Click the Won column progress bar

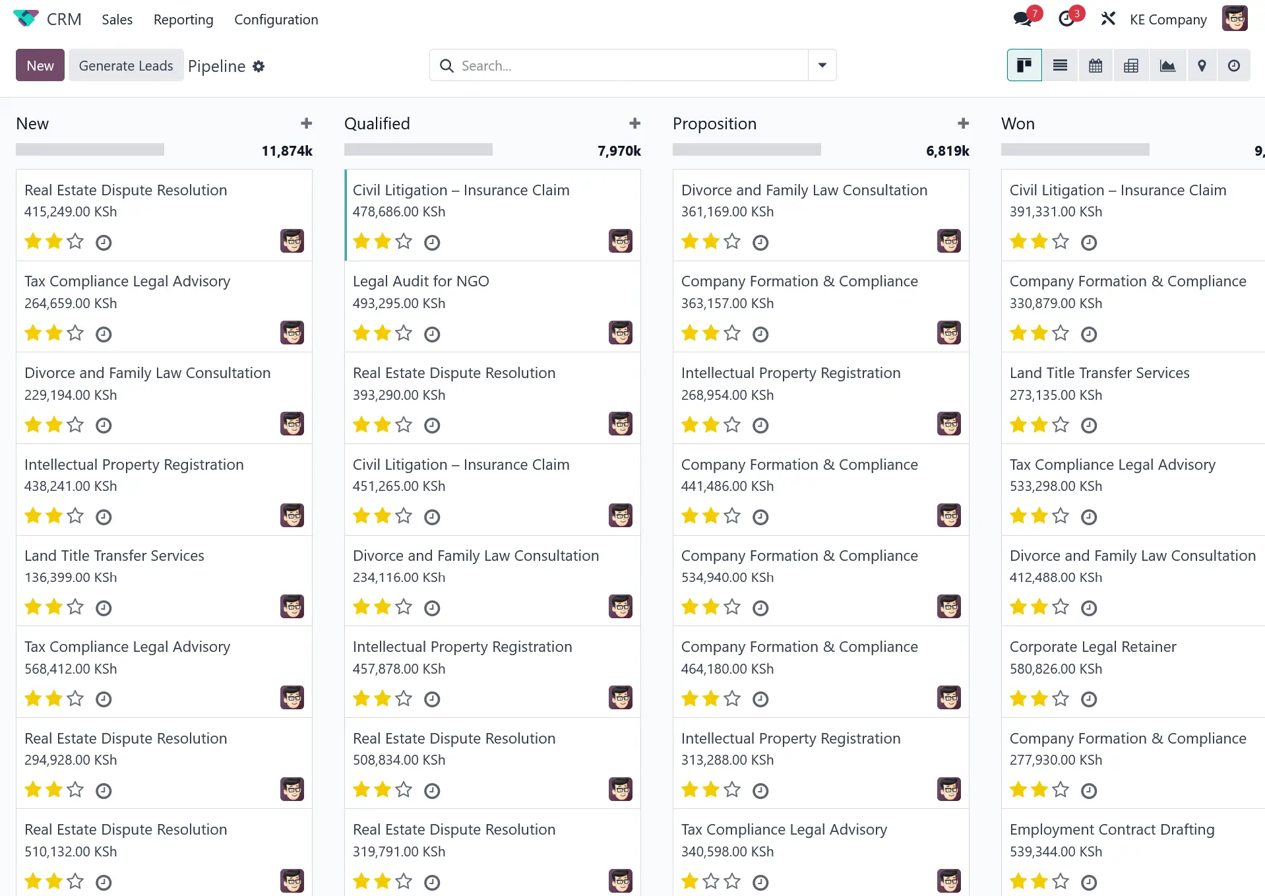click(1075, 150)
